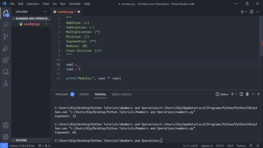Click the print Modulus statement on line 14

(x=93, y=79)
